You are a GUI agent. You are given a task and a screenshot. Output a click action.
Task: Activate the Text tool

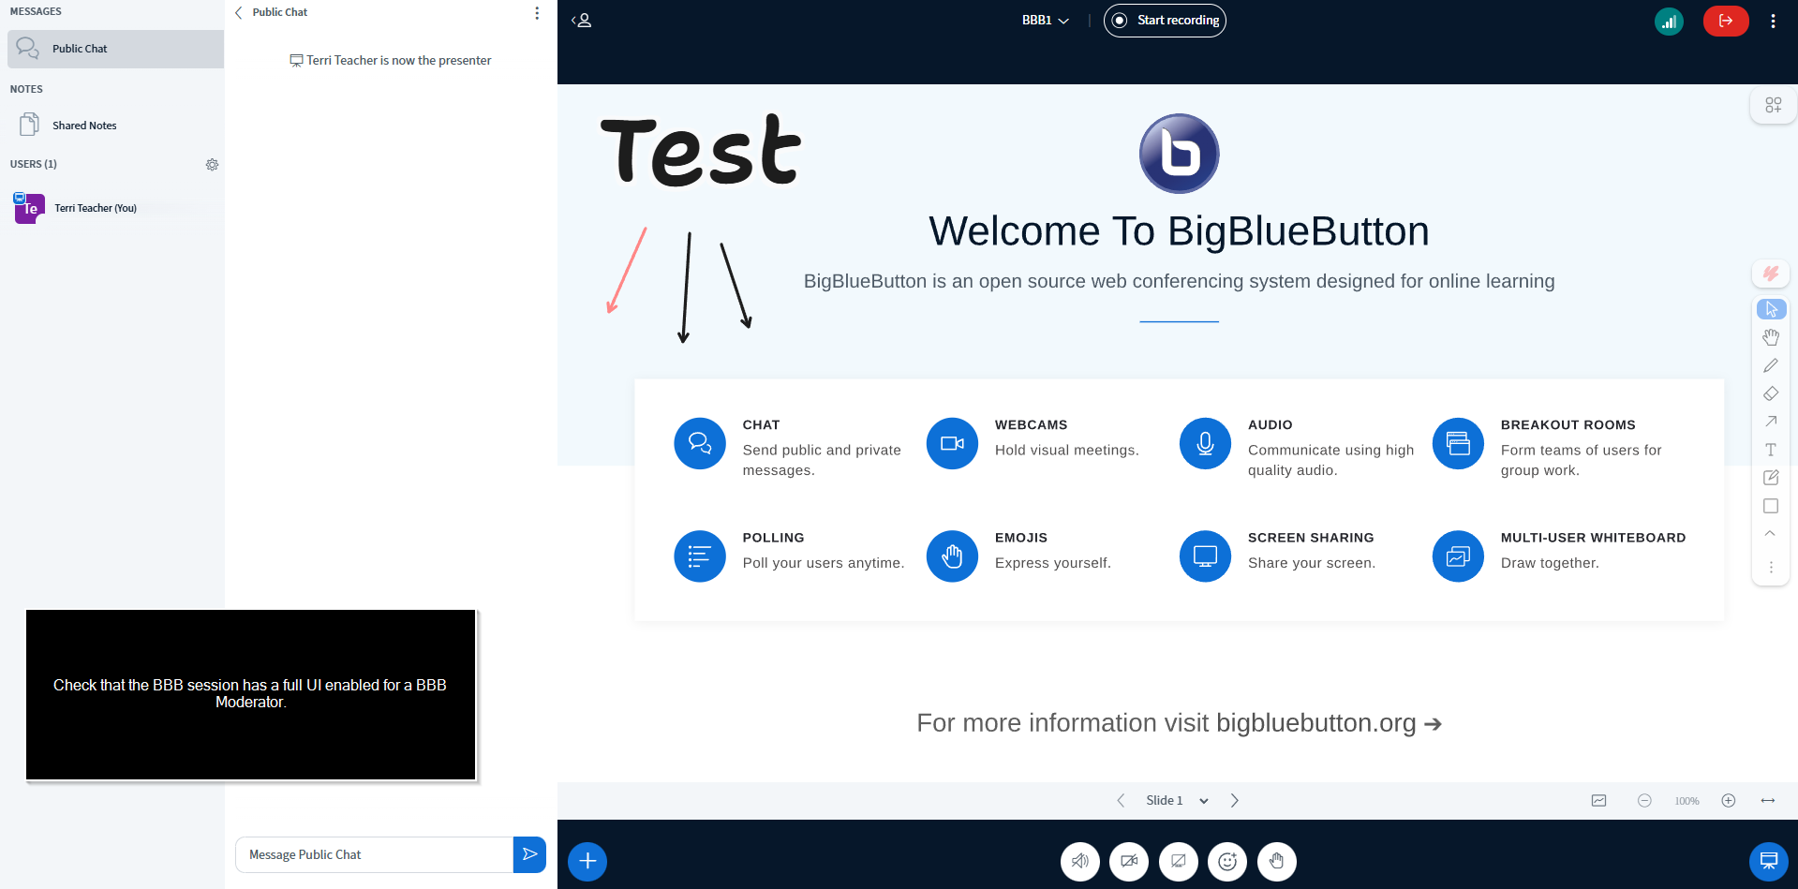coord(1771,450)
